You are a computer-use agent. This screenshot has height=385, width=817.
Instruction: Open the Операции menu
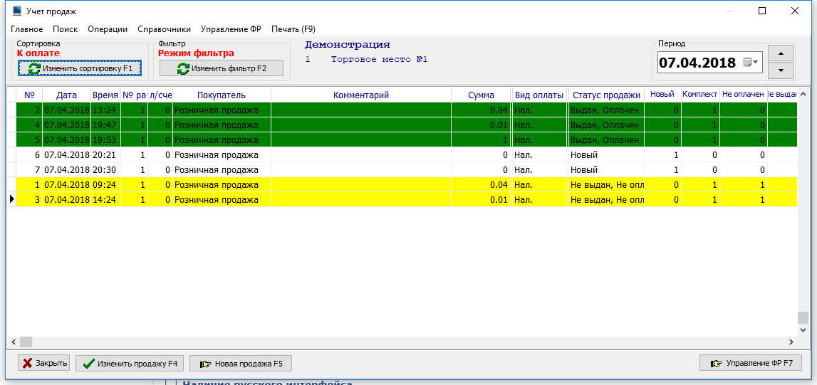[108, 29]
